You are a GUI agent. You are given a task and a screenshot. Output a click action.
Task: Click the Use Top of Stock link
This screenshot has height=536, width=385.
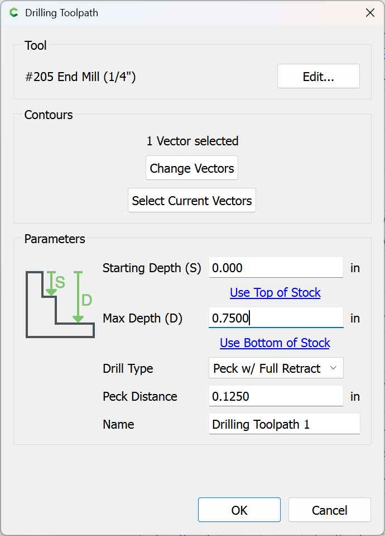(x=275, y=293)
